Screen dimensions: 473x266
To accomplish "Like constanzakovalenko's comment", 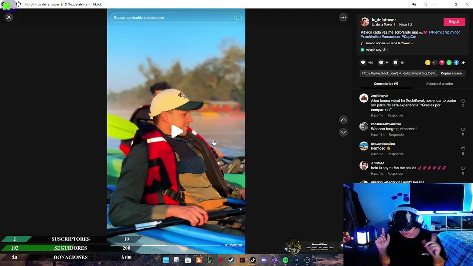I will pyautogui.click(x=463, y=130).
